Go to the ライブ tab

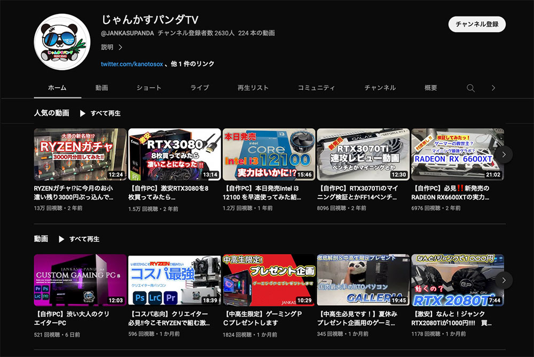click(200, 88)
